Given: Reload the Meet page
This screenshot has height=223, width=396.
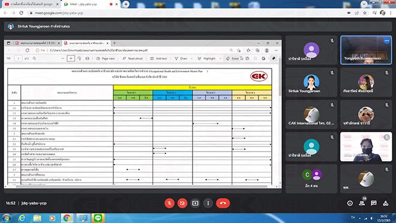Looking at the screenshot, I should click(x=21, y=13).
